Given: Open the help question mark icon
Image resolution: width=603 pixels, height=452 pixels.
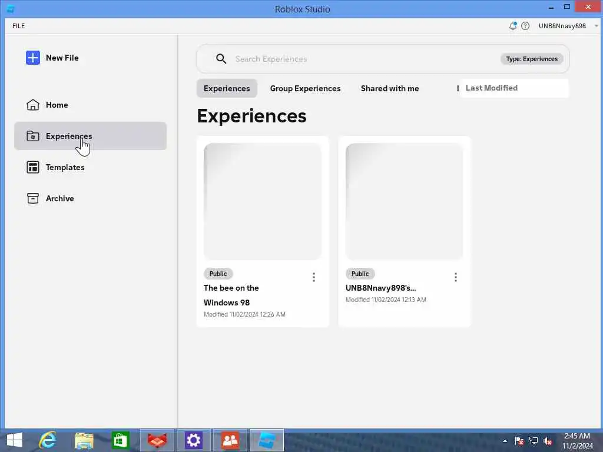Looking at the screenshot, I should click(525, 26).
